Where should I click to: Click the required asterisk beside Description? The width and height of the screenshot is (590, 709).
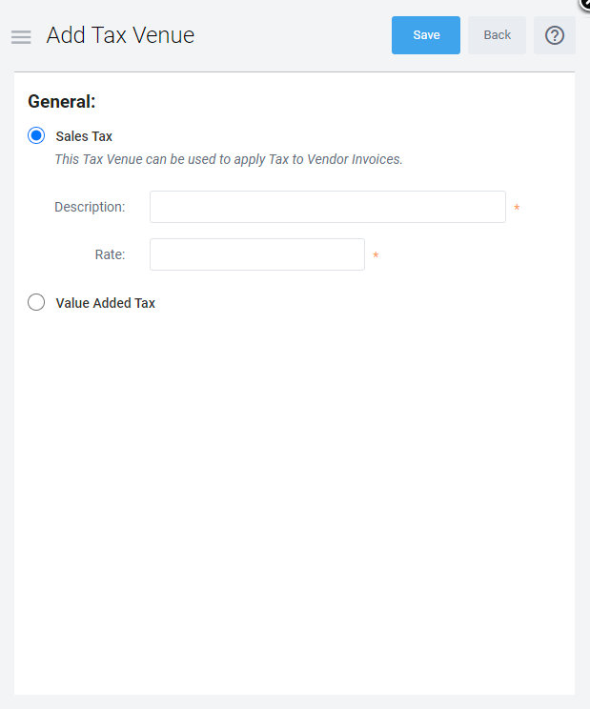517,208
